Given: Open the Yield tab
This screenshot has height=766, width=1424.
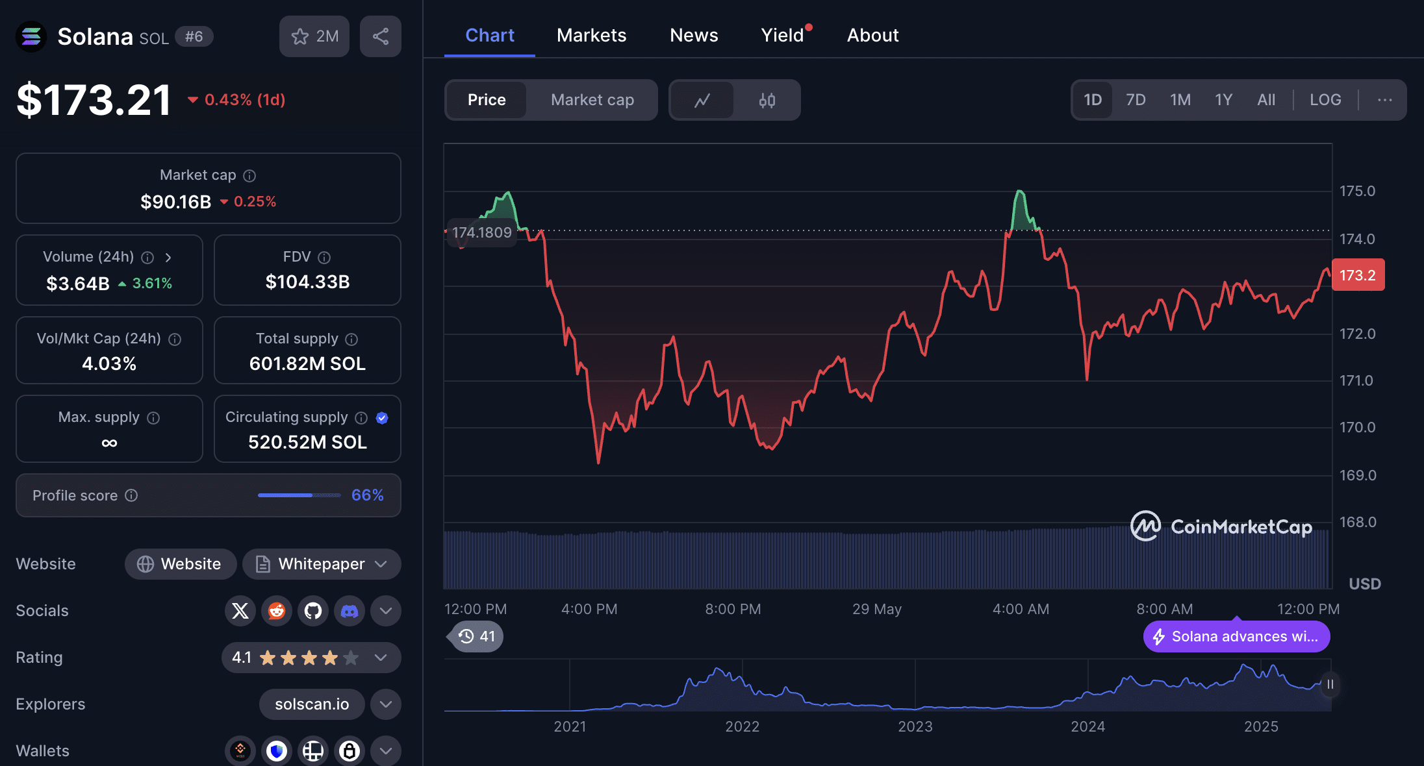Looking at the screenshot, I should [x=783, y=35].
